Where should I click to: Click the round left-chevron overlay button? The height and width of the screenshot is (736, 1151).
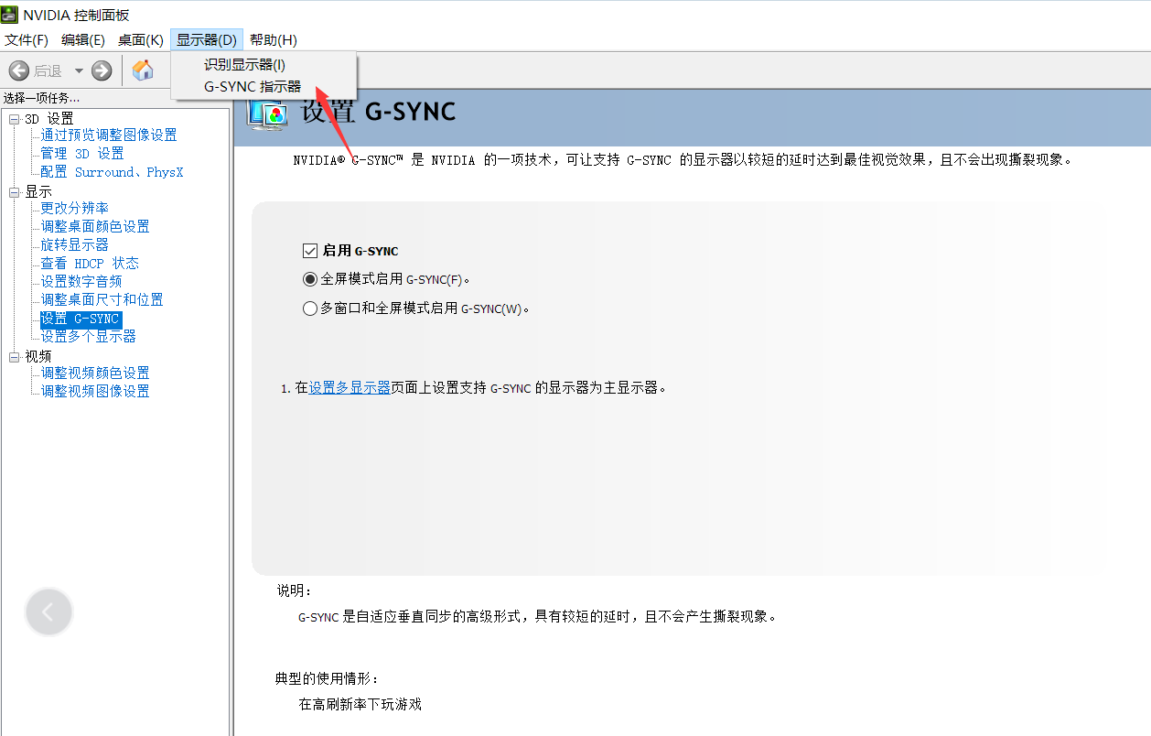48,612
